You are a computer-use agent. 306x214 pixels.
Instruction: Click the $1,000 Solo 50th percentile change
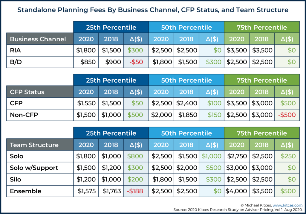click(212, 156)
